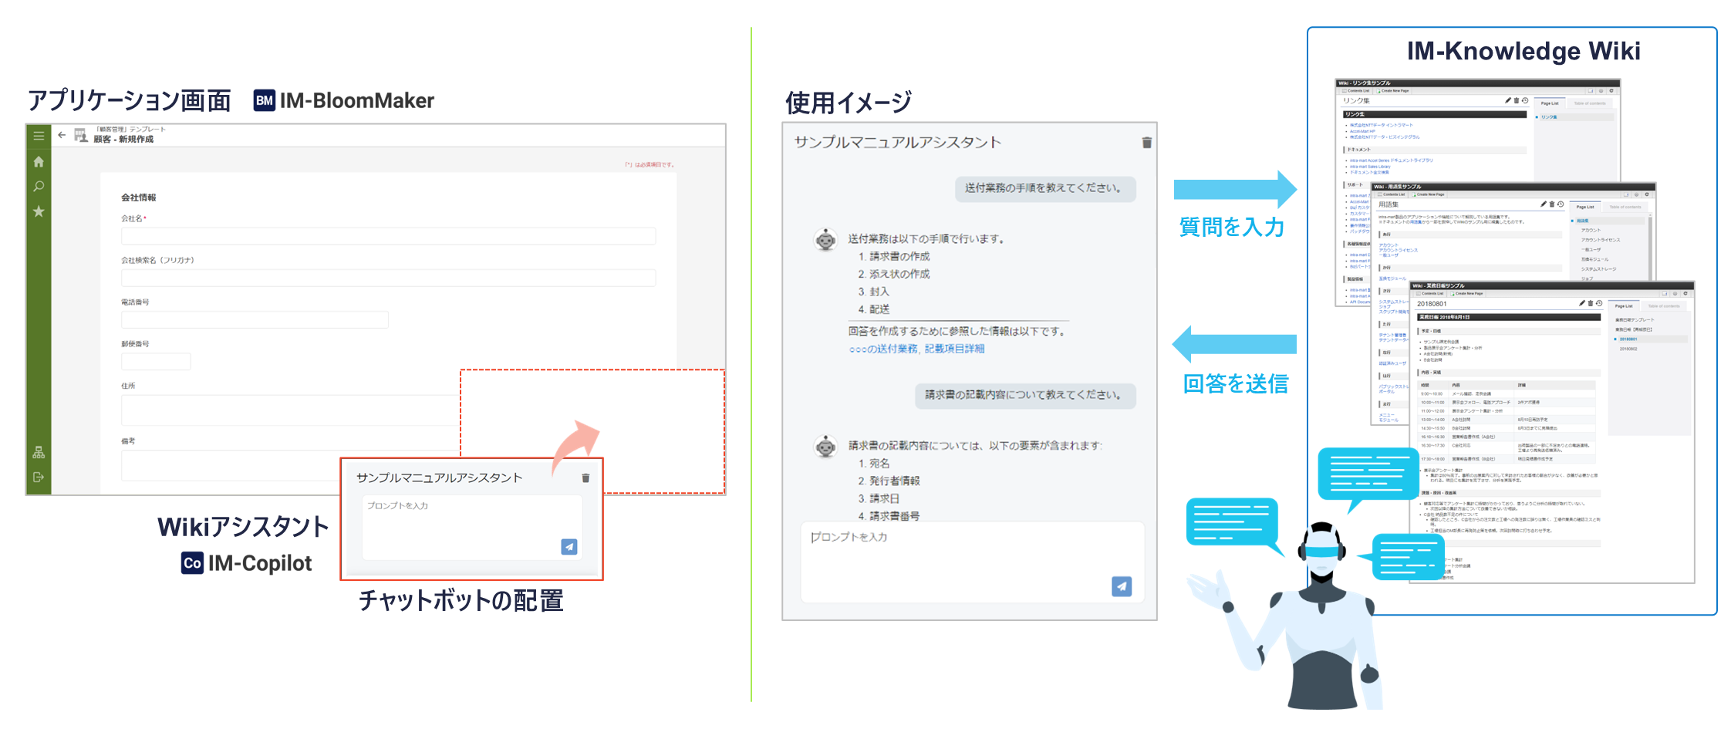The width and height of the screenshot is (1731, 729).
Task: Open システムストレージ in the 用語集 Page List
Action: [x=1598, y=269]
